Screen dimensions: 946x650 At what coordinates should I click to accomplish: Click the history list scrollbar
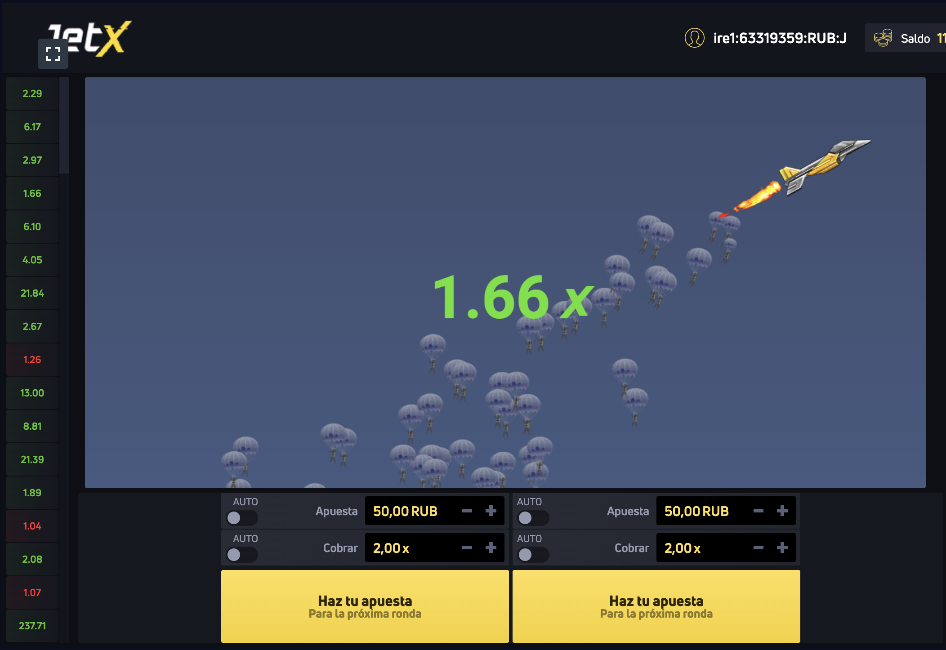(x=65, y=126)
